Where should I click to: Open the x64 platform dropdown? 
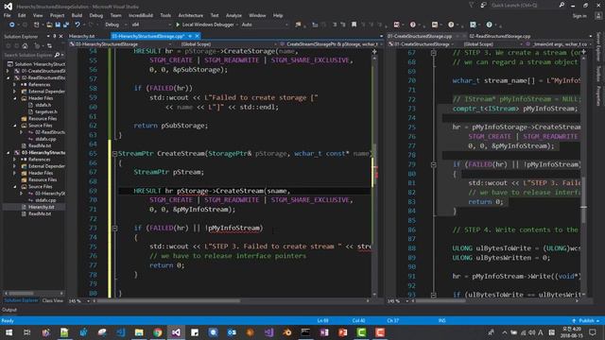click(x=150, y=25)
